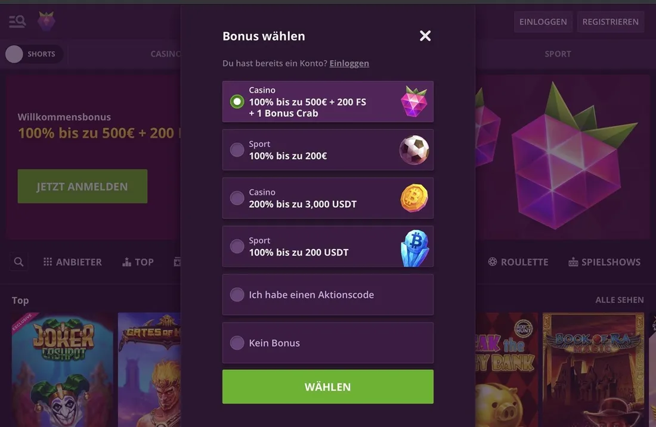Viewport: 656px width, 427px height.
Task: Open the game search magnifier
Action: (18, 262)
